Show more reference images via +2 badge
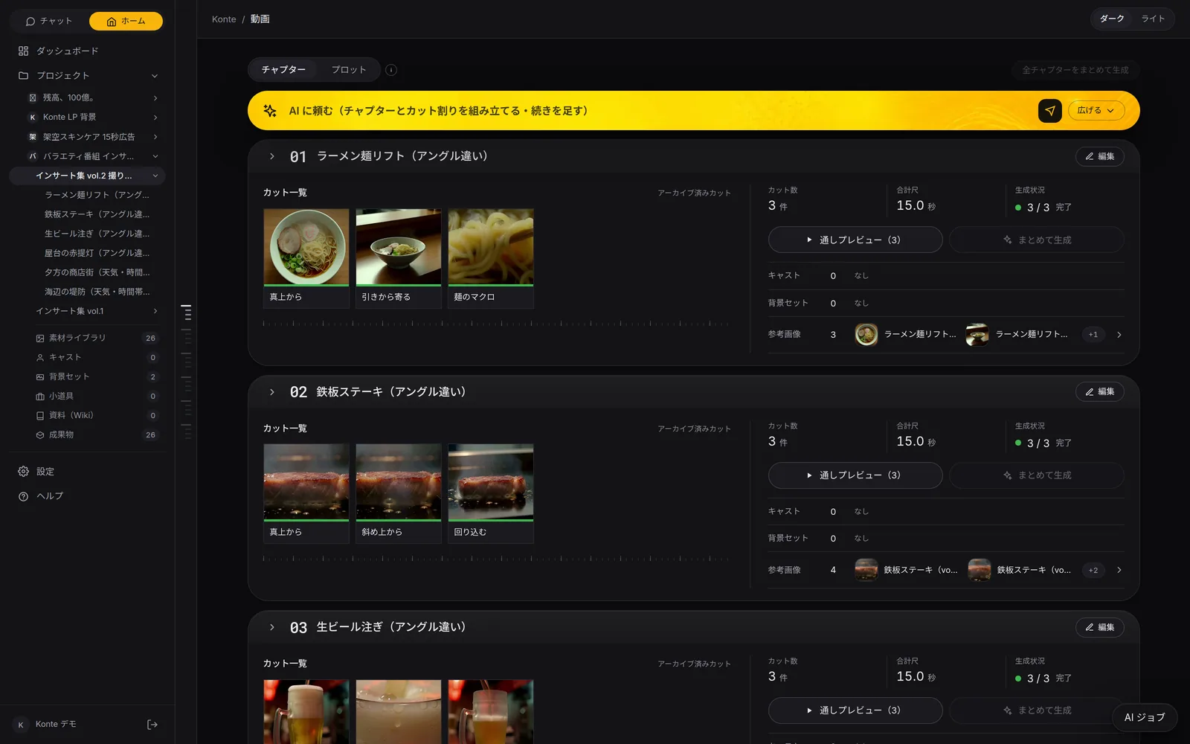The height and width of the screenshot is (744, 1190). 1093,571
